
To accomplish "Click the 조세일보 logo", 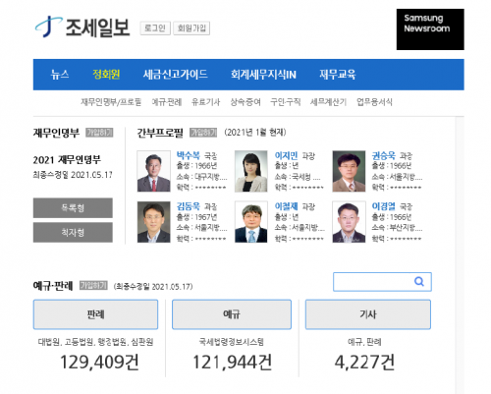I will pyautogui.click(x=82, y=28).
